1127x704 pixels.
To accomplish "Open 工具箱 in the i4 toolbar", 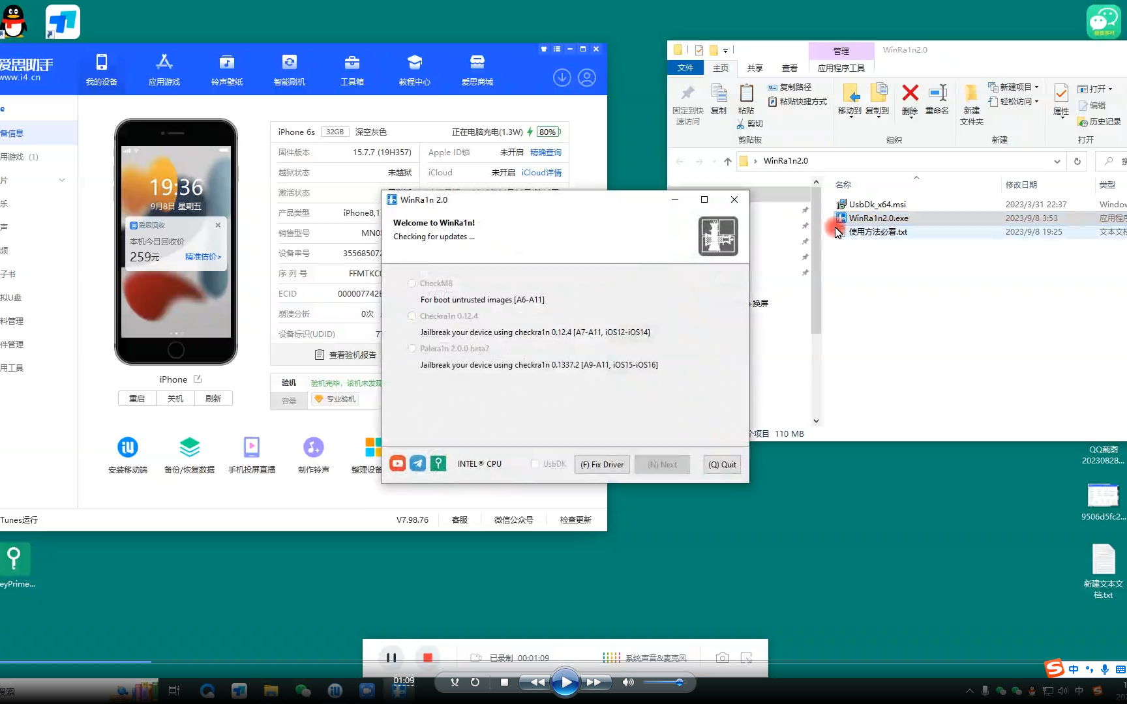I will [x=352, y=70].
